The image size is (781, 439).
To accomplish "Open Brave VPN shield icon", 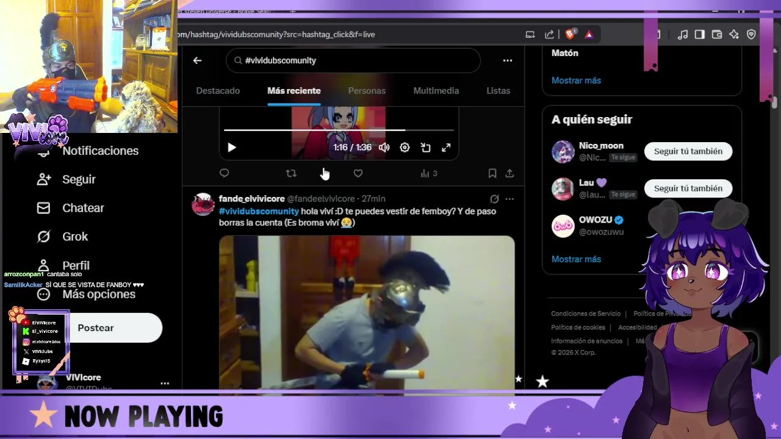I will pos(751,35).
